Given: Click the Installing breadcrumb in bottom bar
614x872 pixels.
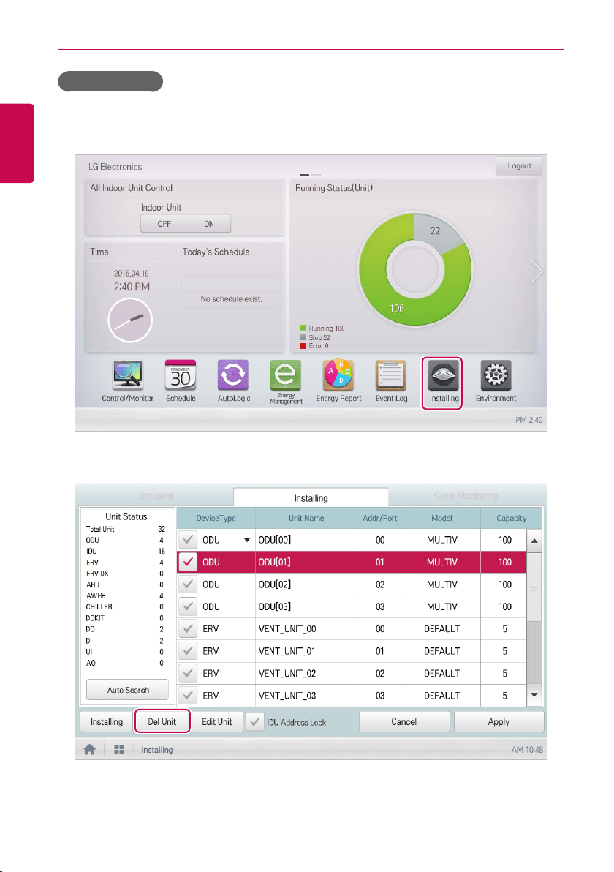Looking at the screenshot, I should tap(156, 751).
